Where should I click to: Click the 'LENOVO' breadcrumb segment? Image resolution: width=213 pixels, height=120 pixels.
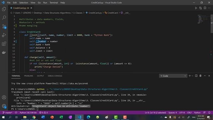point(27,13)
